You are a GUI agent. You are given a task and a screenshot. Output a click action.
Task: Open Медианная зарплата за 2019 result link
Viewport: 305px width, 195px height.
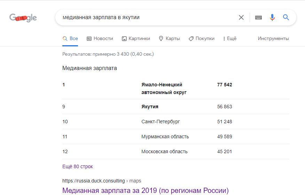pos(145,190)
